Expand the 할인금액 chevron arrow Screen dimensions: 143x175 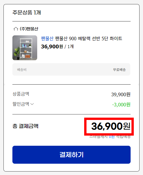click(x=32, y=104)
